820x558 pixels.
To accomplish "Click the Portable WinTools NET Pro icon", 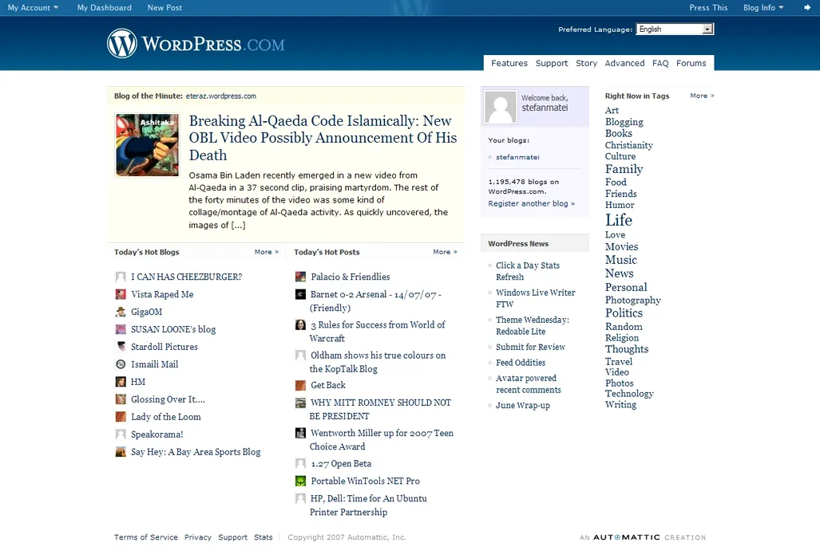I will 301,481.
